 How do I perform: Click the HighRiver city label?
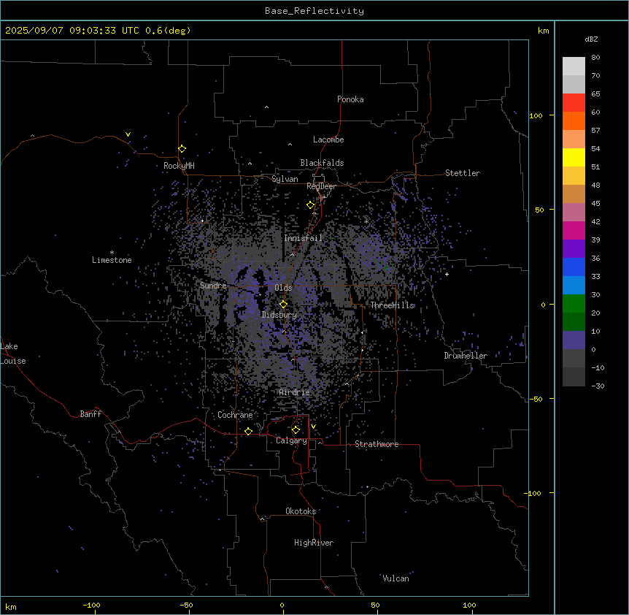(314, 543)
